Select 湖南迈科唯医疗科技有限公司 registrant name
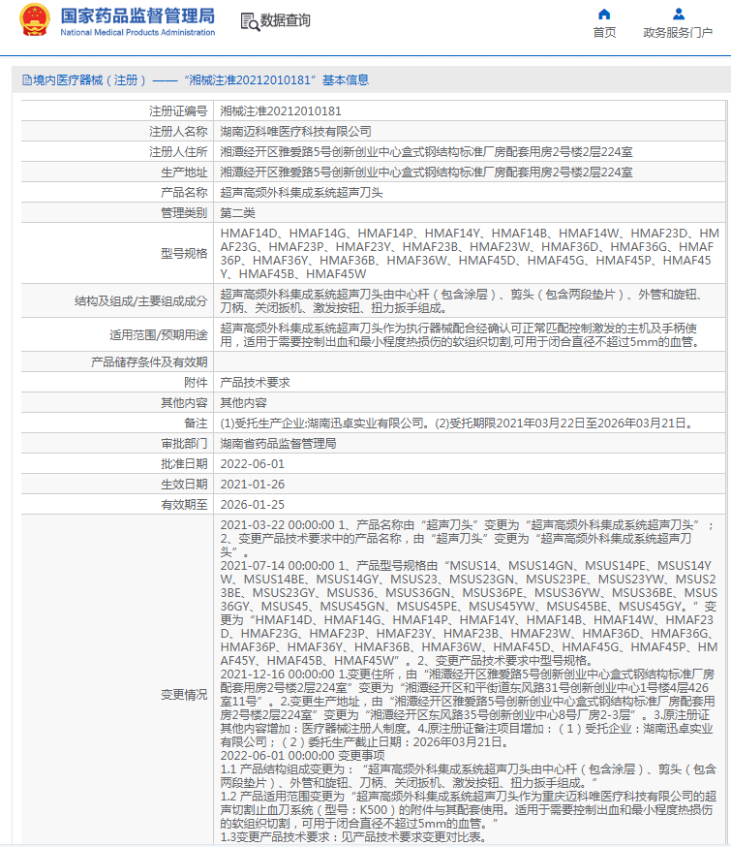 tap(295, 132)
